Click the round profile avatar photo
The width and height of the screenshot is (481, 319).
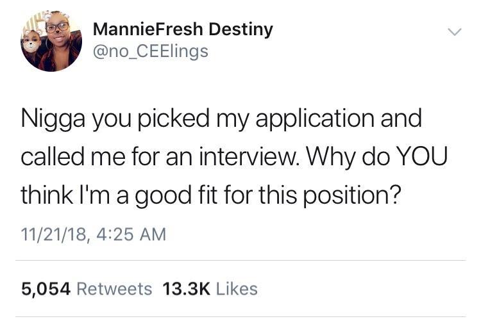click(51, 41)
